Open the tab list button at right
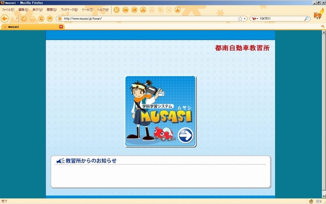The height and width of the screenshot is (204, 326). (322, 27)
